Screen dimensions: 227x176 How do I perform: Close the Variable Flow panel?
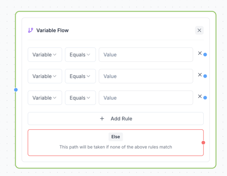[x=199, y=30]
